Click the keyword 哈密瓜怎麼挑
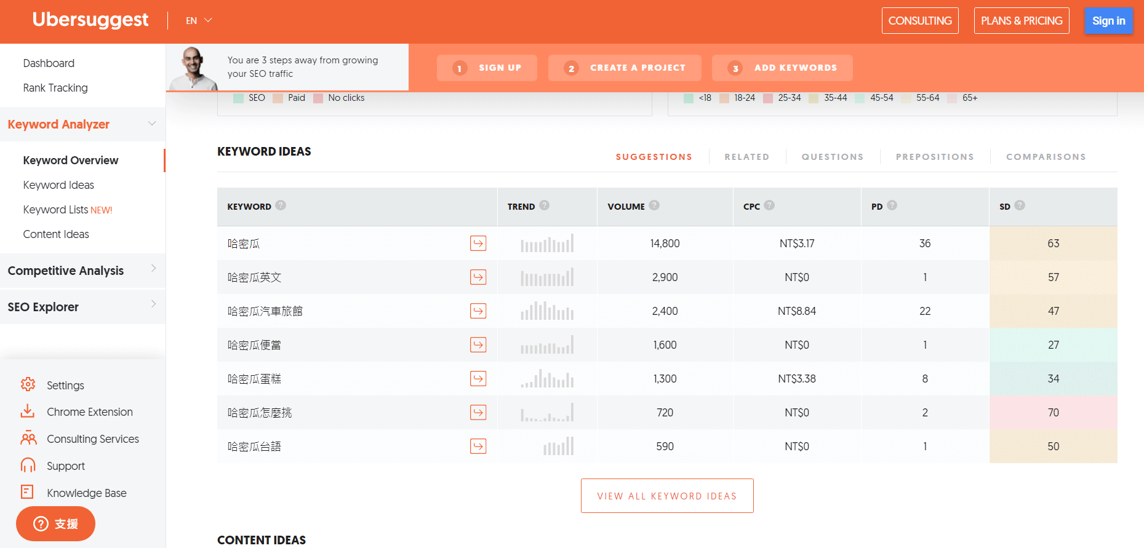The width and height of the screenshot is (1144, 548). (x=260, y=413)
